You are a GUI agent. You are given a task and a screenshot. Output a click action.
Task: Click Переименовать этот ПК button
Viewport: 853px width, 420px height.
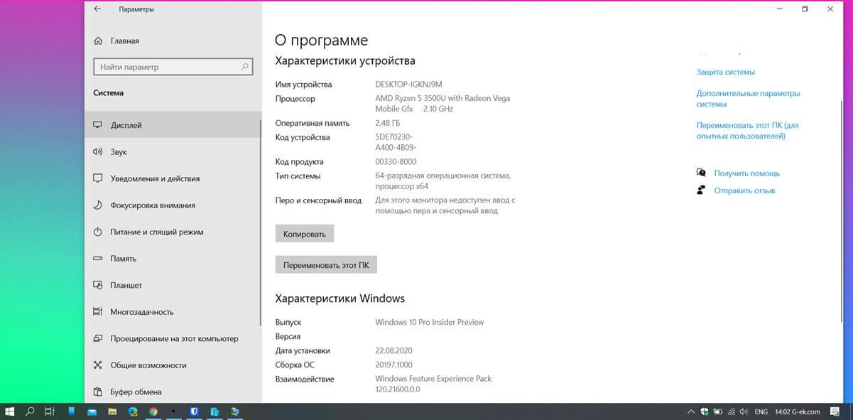point(326,265)
